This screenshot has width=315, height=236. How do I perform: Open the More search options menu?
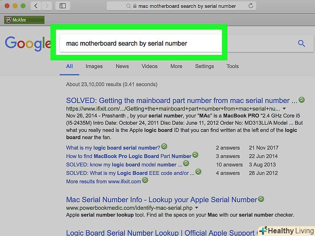tap(177, 66)
